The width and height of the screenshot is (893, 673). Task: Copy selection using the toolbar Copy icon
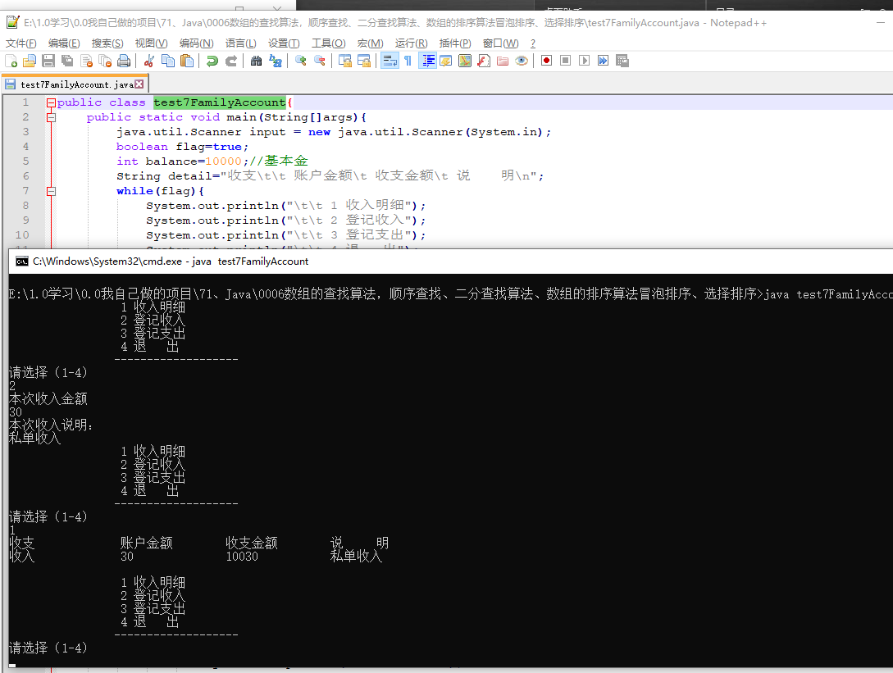(168, 61)
